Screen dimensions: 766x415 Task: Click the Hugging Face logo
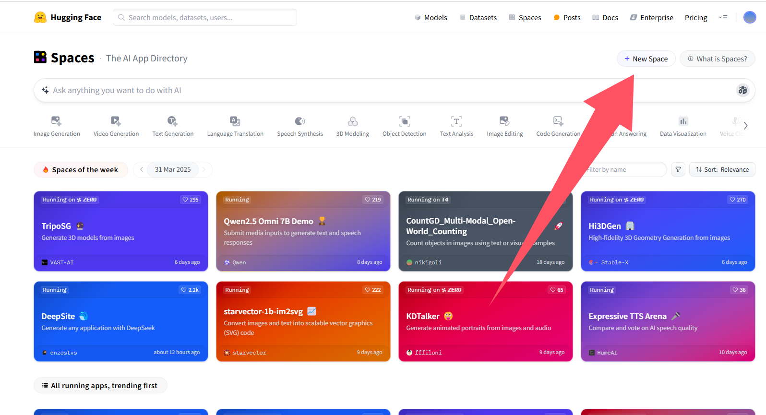click(x=68, y=17)
